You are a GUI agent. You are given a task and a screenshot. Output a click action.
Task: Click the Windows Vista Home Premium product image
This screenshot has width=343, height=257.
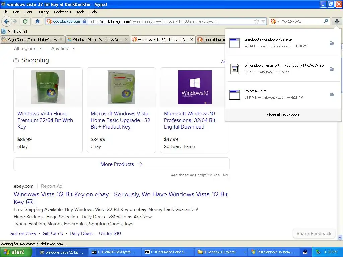point(48,87)
